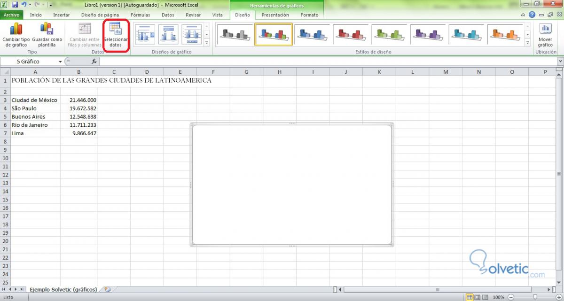Click Redo icon in quick access toolbar
564x301 pixels.
coord(37,5)
